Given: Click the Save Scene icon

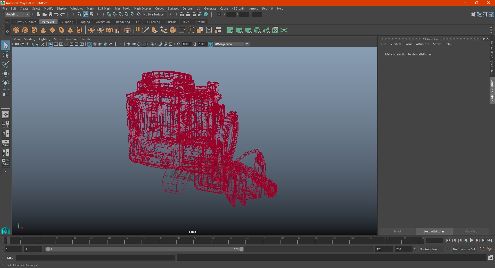Looking at the screenshot, I should [51, 14].
